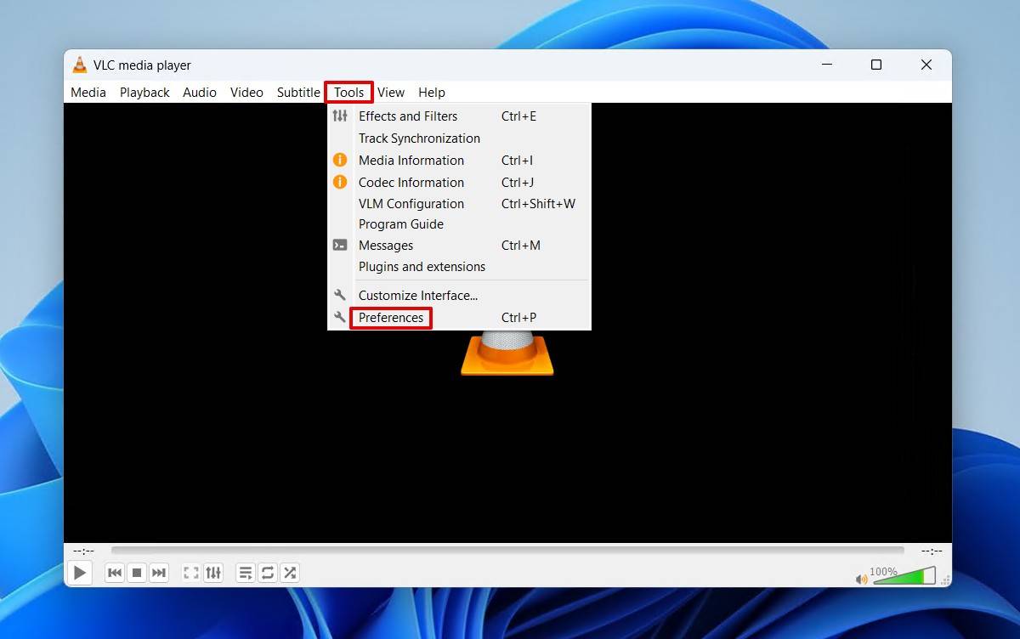1020x639 pixels.
Task: Open Preferences from Tools menu
Action: 459,318
